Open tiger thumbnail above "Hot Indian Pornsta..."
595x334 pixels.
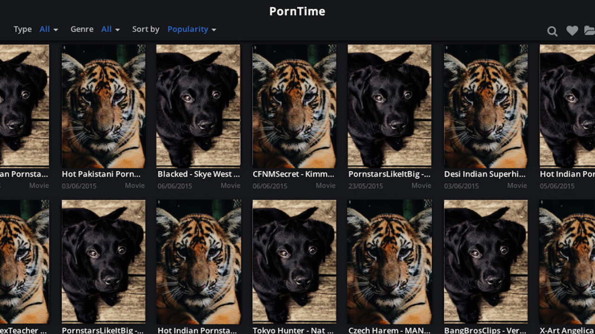point(198,261)
